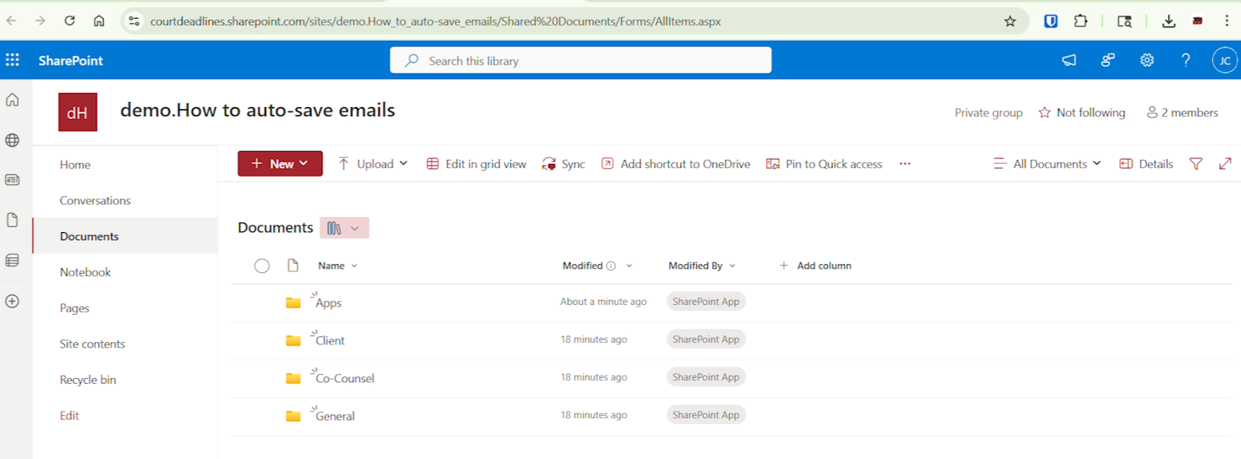
Task: Click Edit in grid view
Action: (x=476, y=164)
